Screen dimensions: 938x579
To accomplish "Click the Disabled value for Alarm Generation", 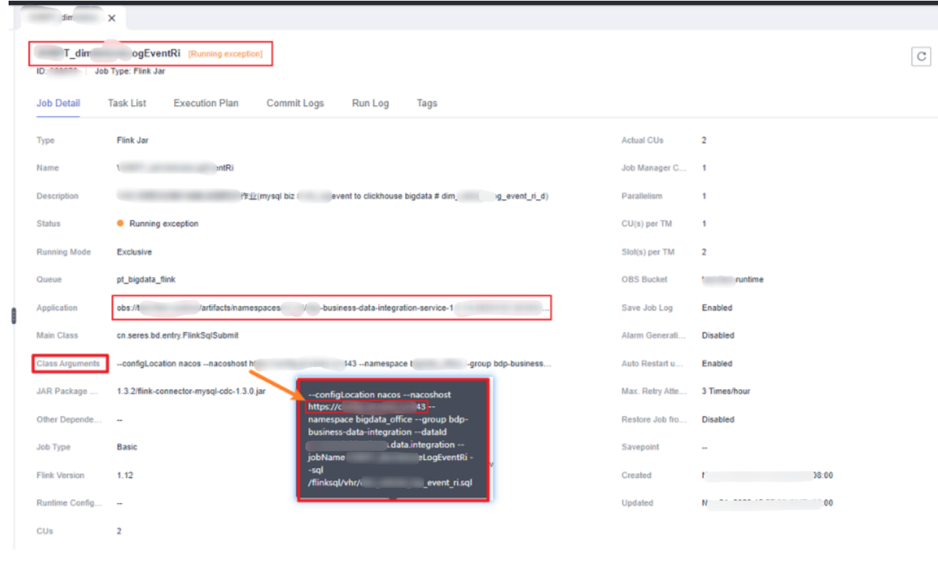I will pos(718,335).
